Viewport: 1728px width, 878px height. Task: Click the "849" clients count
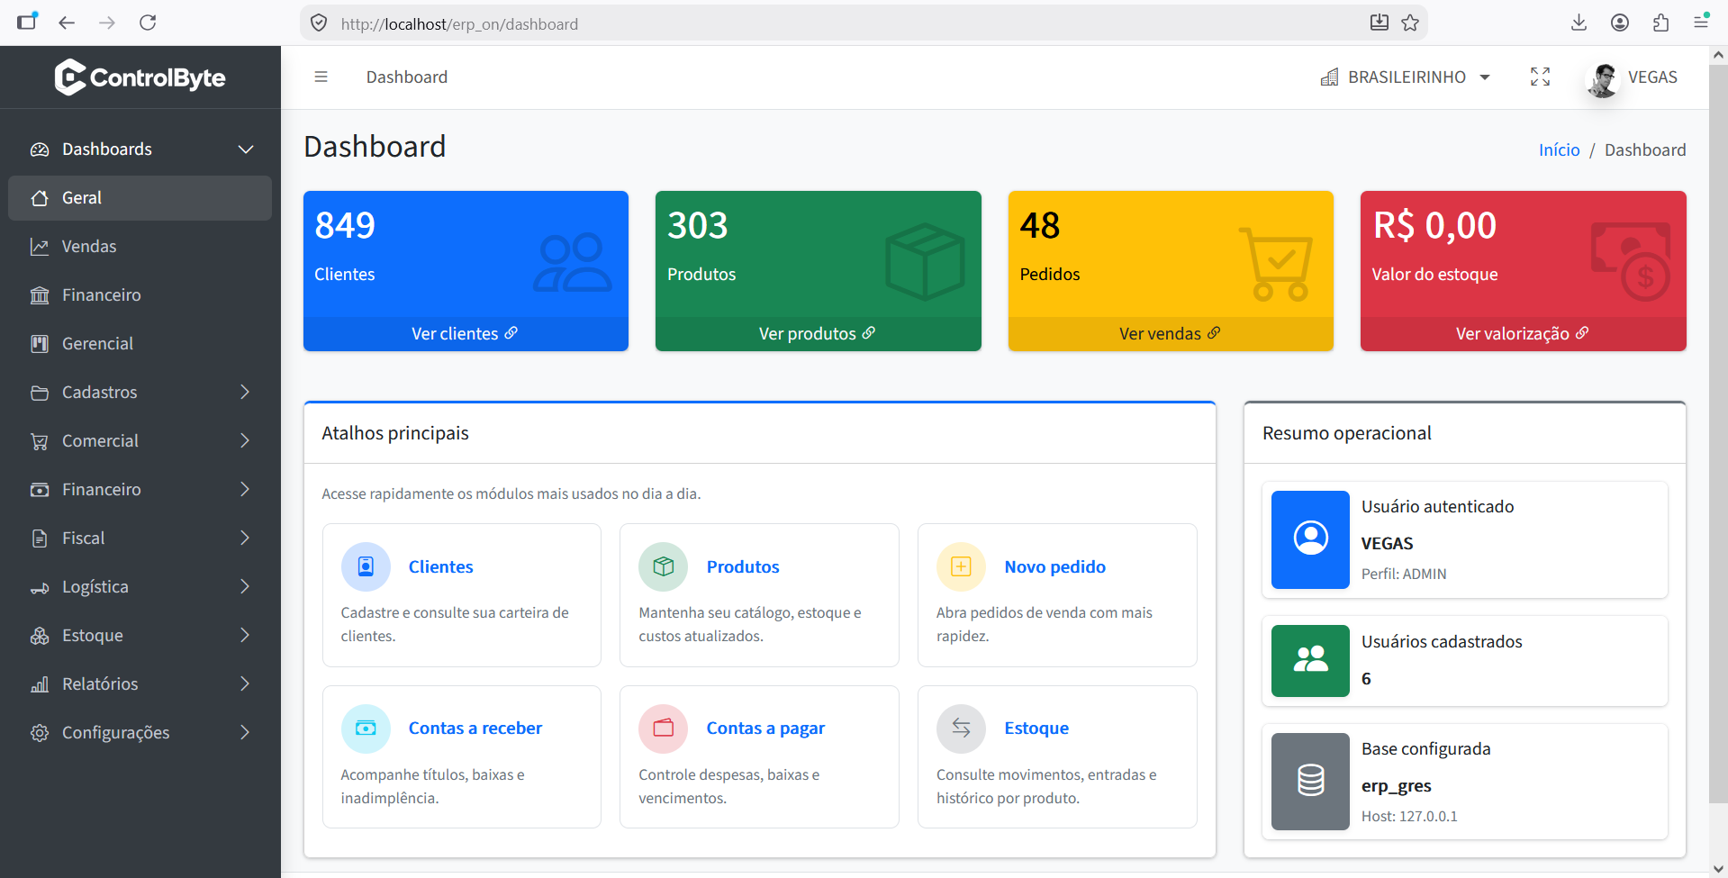[x=345, y=226]
